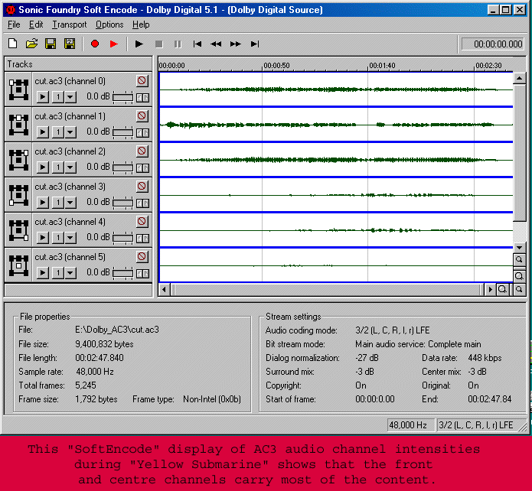Click the Save floppy disk icon
This screenshot has width=532, height=491.
pyautogui.click(x=51, y=44)
